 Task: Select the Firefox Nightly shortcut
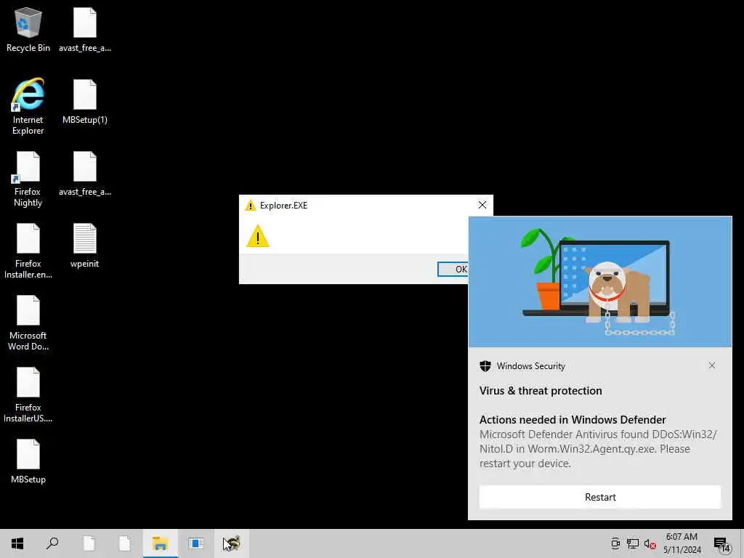[28, 179]
